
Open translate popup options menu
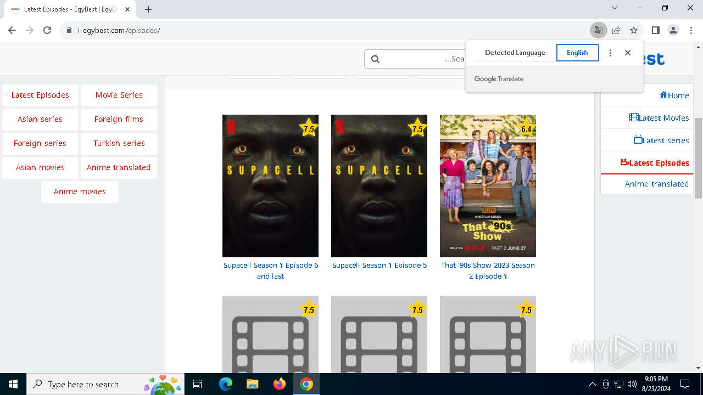pyautogui.click(x=610, y=53)
